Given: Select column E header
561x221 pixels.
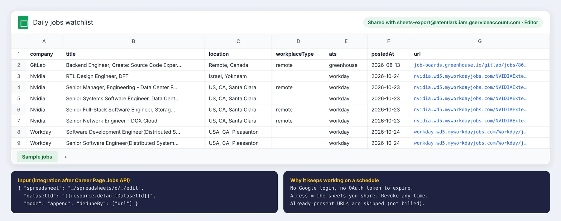Looking at the screenshot, I should click(346, 41).
